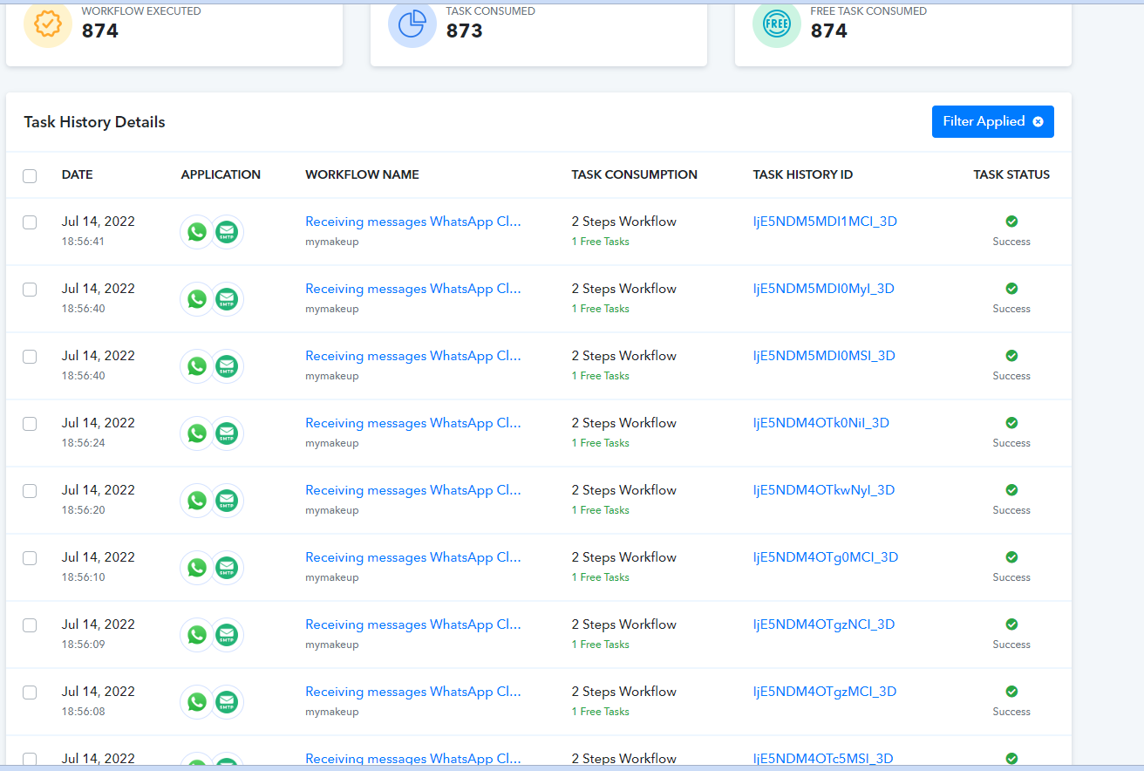This screenshot has height=771, width=1144.
Task: Click SMTP icon in row with ID ending MSI_3D
Action: click(x=227, y=366)
